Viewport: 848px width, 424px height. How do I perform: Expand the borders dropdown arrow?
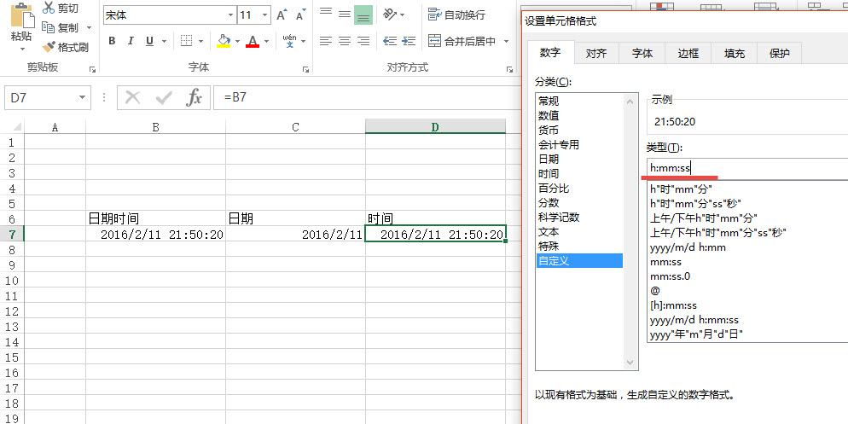[201, 41]
